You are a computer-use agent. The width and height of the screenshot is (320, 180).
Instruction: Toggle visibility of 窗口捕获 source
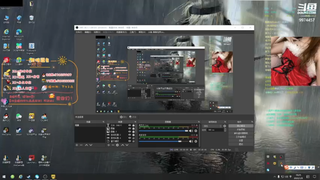[x=130, y=141]
